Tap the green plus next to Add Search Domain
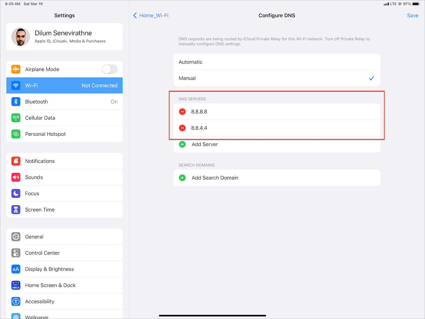The width and height of the screenshot is (425, 319). [182, 178]
